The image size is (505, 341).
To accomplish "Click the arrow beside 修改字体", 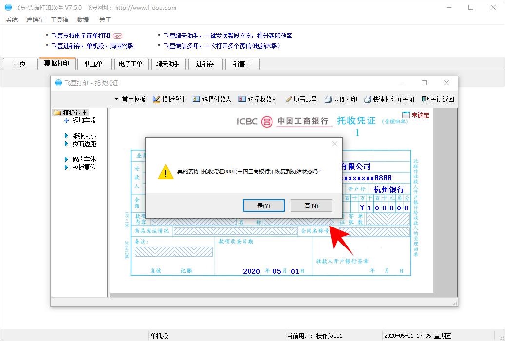I will [x=66, y=159].
